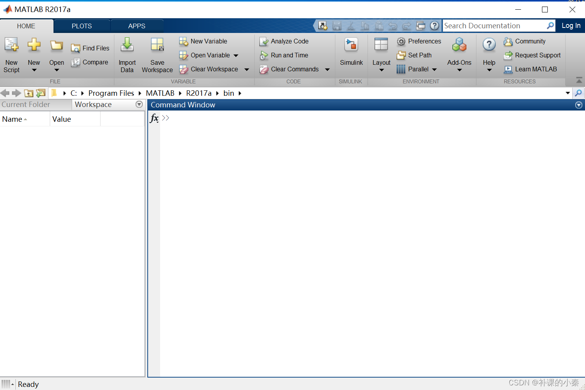Create a New Variable
This screenshot has height=390, width=585.
[x=203, y=41]
